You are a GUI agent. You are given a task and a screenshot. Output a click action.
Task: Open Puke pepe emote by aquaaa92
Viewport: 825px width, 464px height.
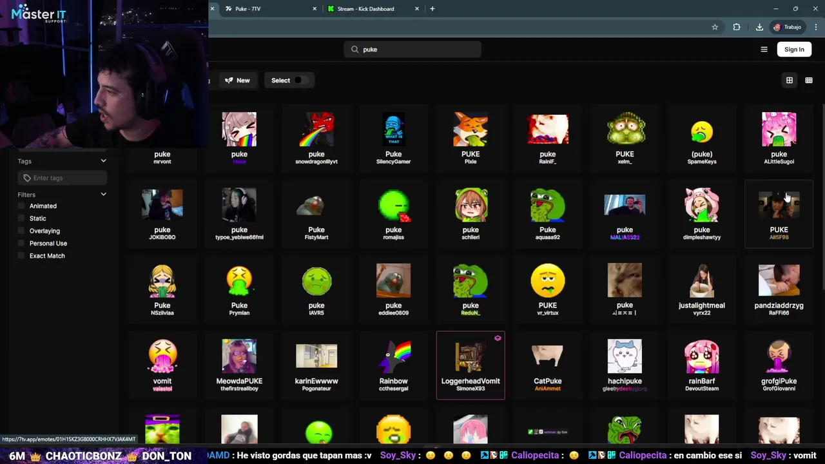[x=548, y=215]
